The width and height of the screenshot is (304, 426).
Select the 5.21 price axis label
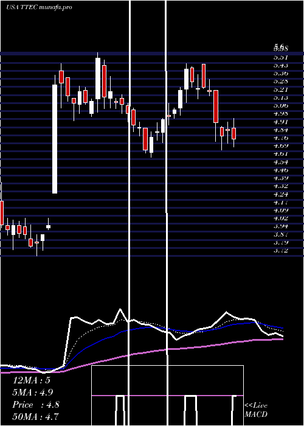[280, 89]
